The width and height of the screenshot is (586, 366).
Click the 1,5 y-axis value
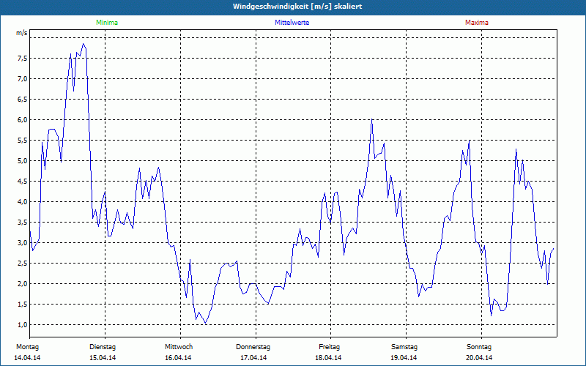click(x=22, y=305)
